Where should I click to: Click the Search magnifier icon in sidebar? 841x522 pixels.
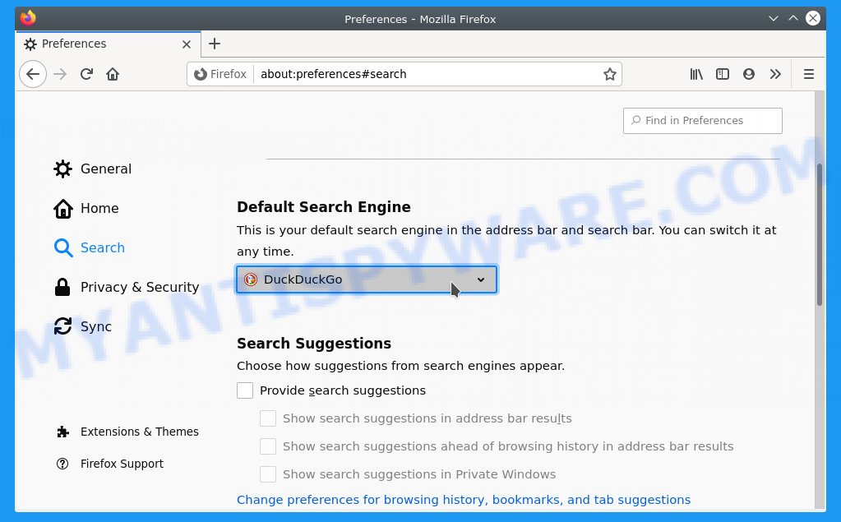[x=62, y=248]
